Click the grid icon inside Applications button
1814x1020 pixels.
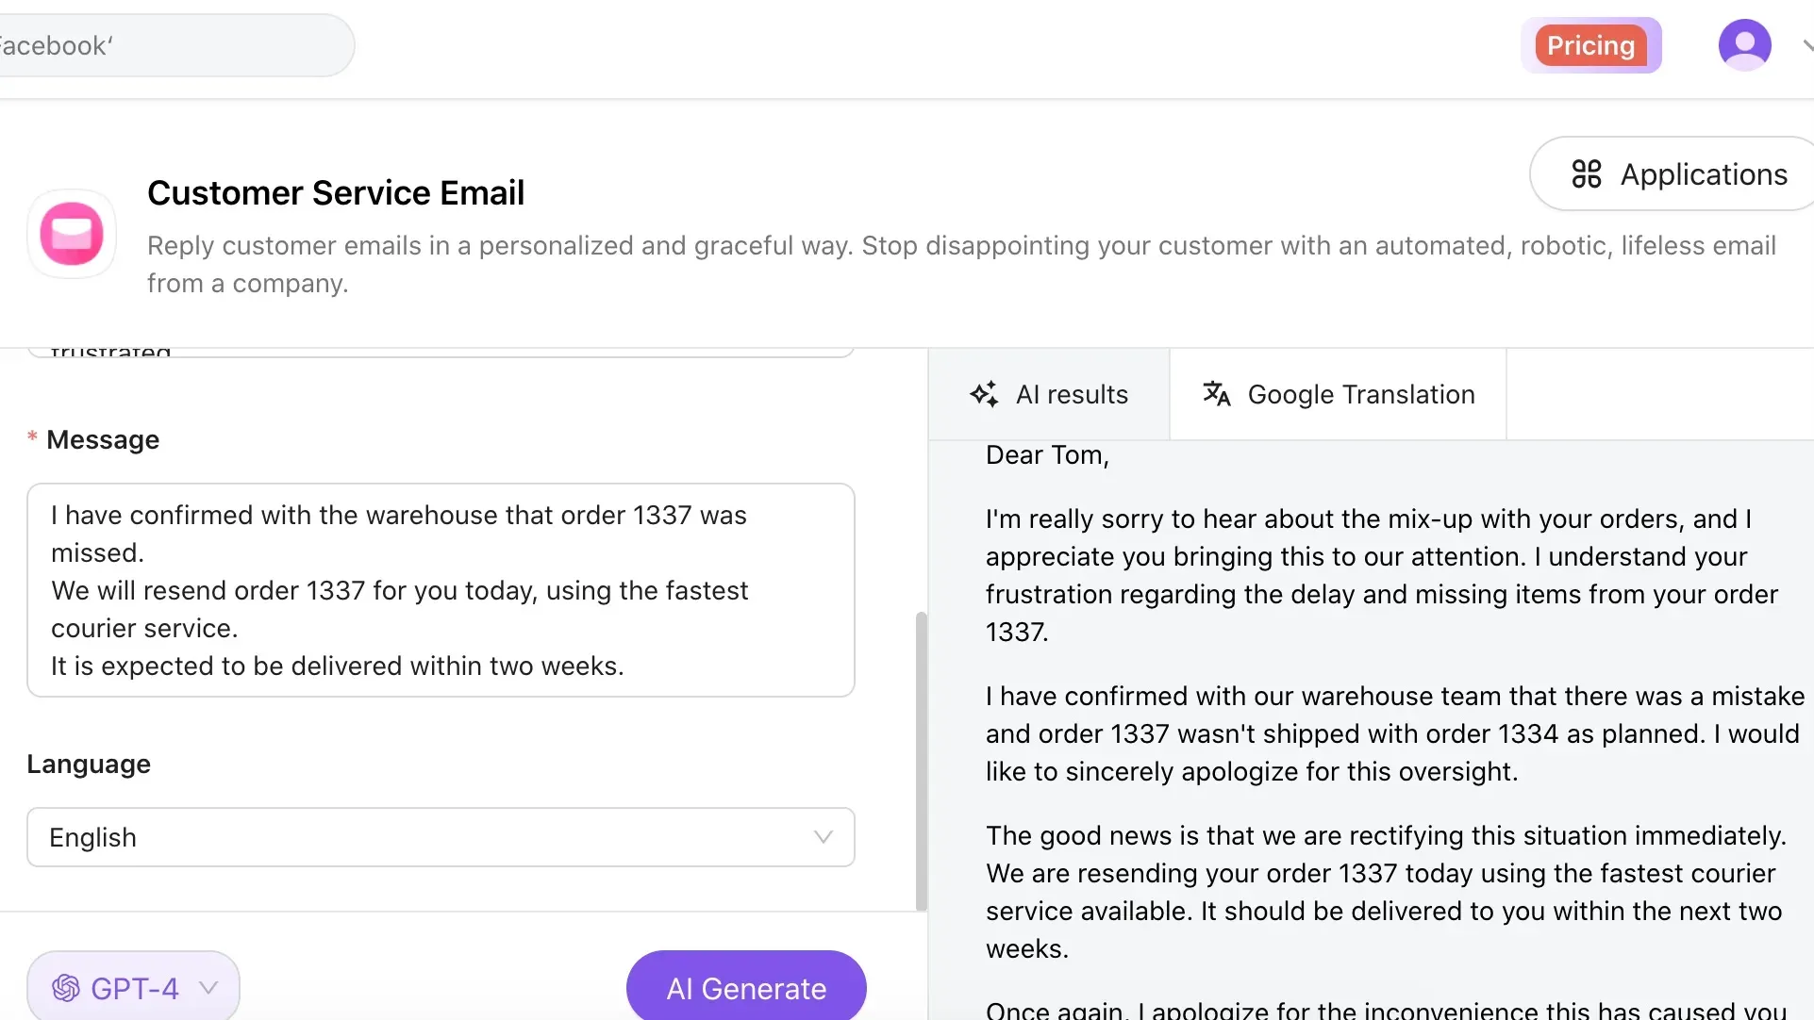(1587, 173)
